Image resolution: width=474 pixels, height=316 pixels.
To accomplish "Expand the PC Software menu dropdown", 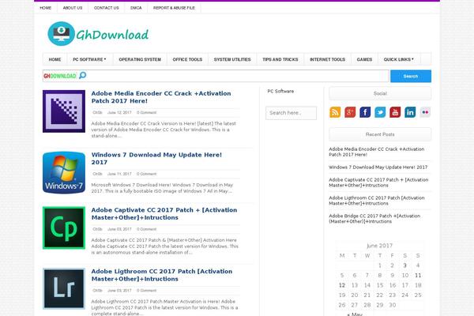I will [x=89, y=59].
